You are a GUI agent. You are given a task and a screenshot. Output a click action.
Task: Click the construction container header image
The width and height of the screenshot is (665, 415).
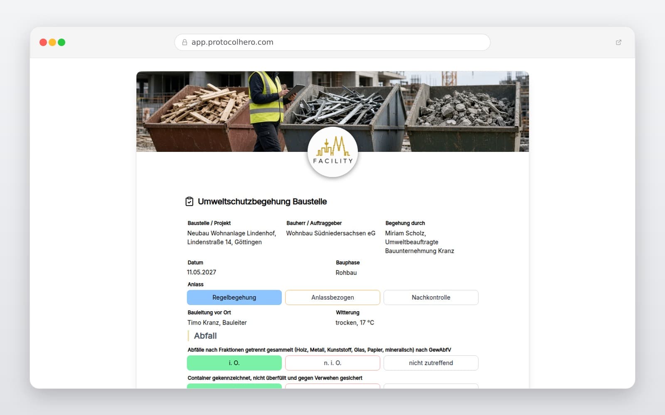[332, 112]
